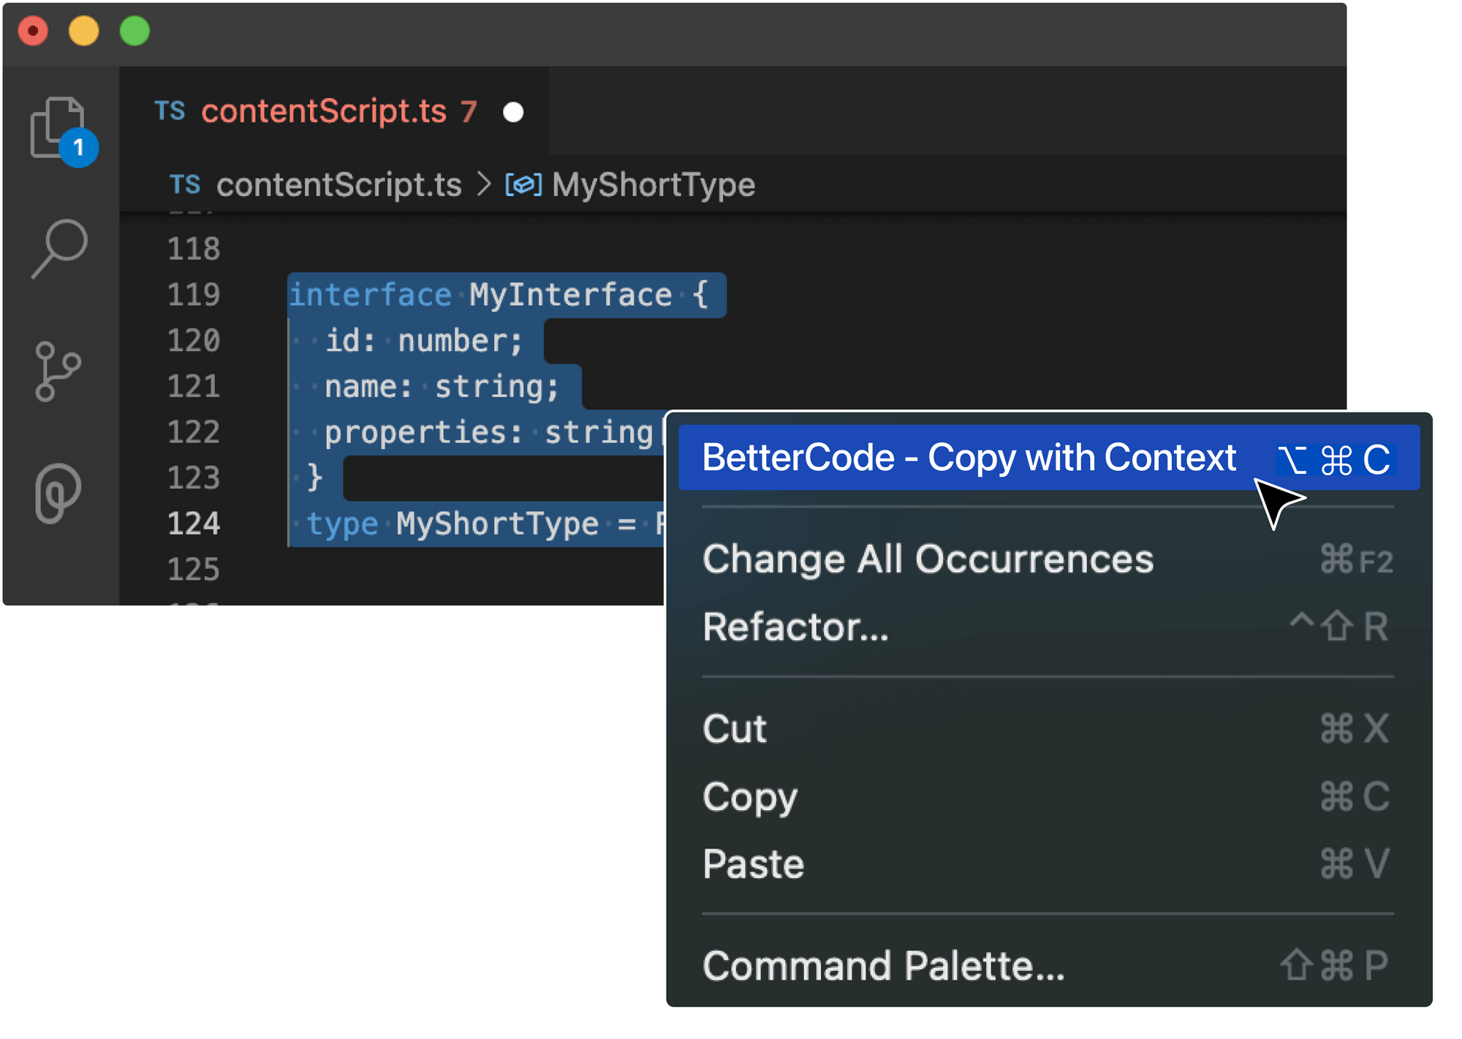
Task: Click closing brace on line 123
Action: tap(314, 477)
